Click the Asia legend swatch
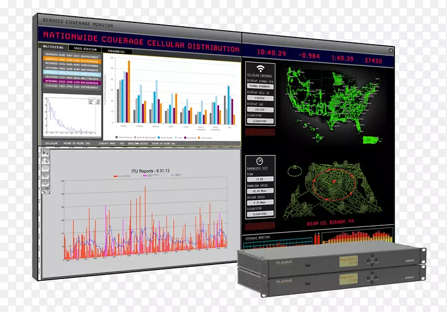 point(176,138)
